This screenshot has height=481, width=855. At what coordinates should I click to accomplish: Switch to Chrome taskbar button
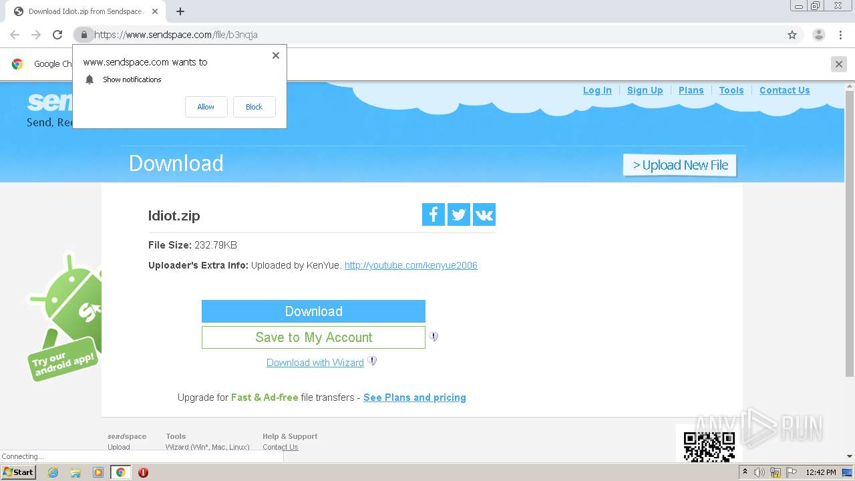pos(121,472)
